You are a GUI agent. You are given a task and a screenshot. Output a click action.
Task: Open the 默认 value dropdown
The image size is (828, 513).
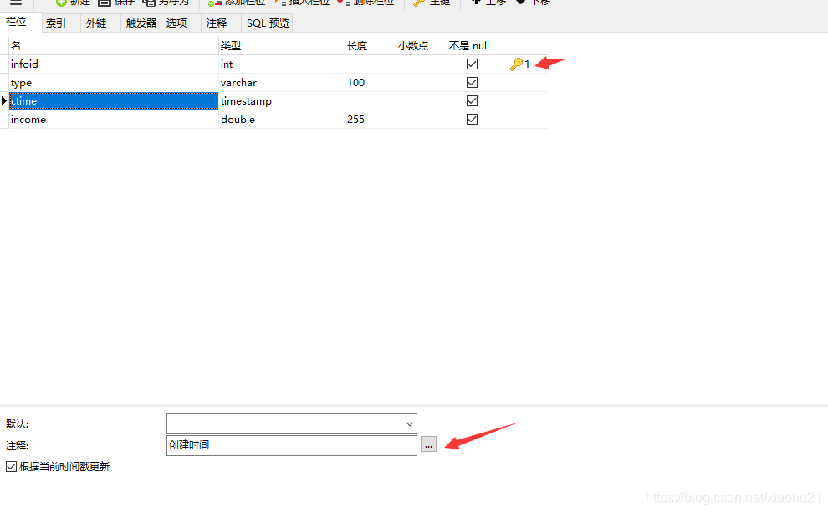coord(409,423)
